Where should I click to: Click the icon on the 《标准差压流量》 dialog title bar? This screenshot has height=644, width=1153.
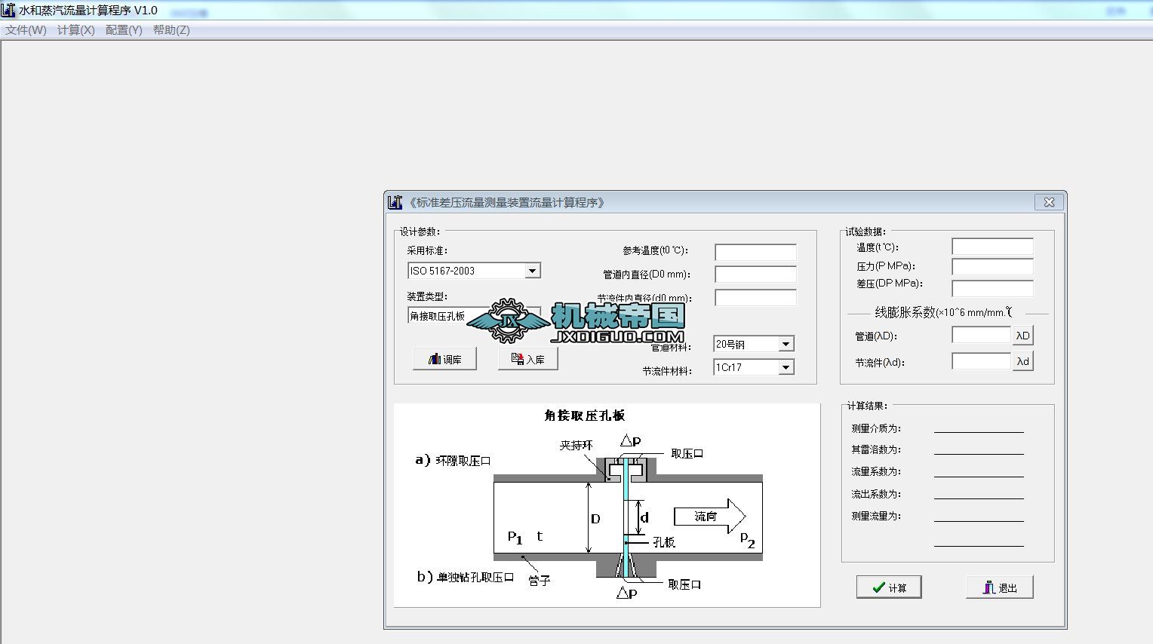pos(394,202)
